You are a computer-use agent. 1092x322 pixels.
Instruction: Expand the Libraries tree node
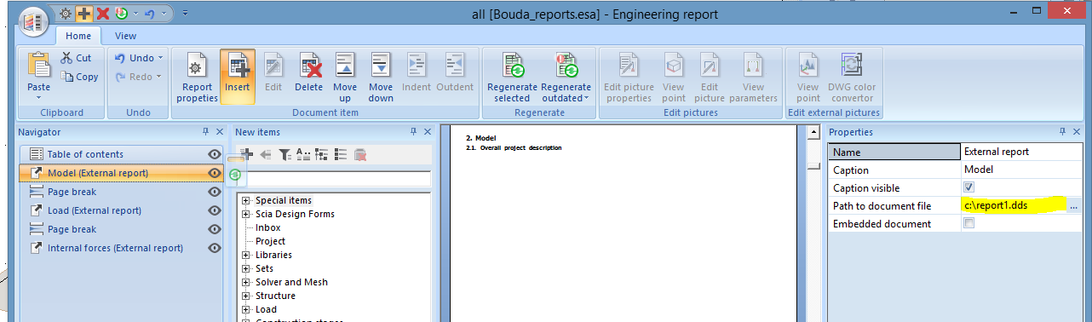click(x=246, y=255)
